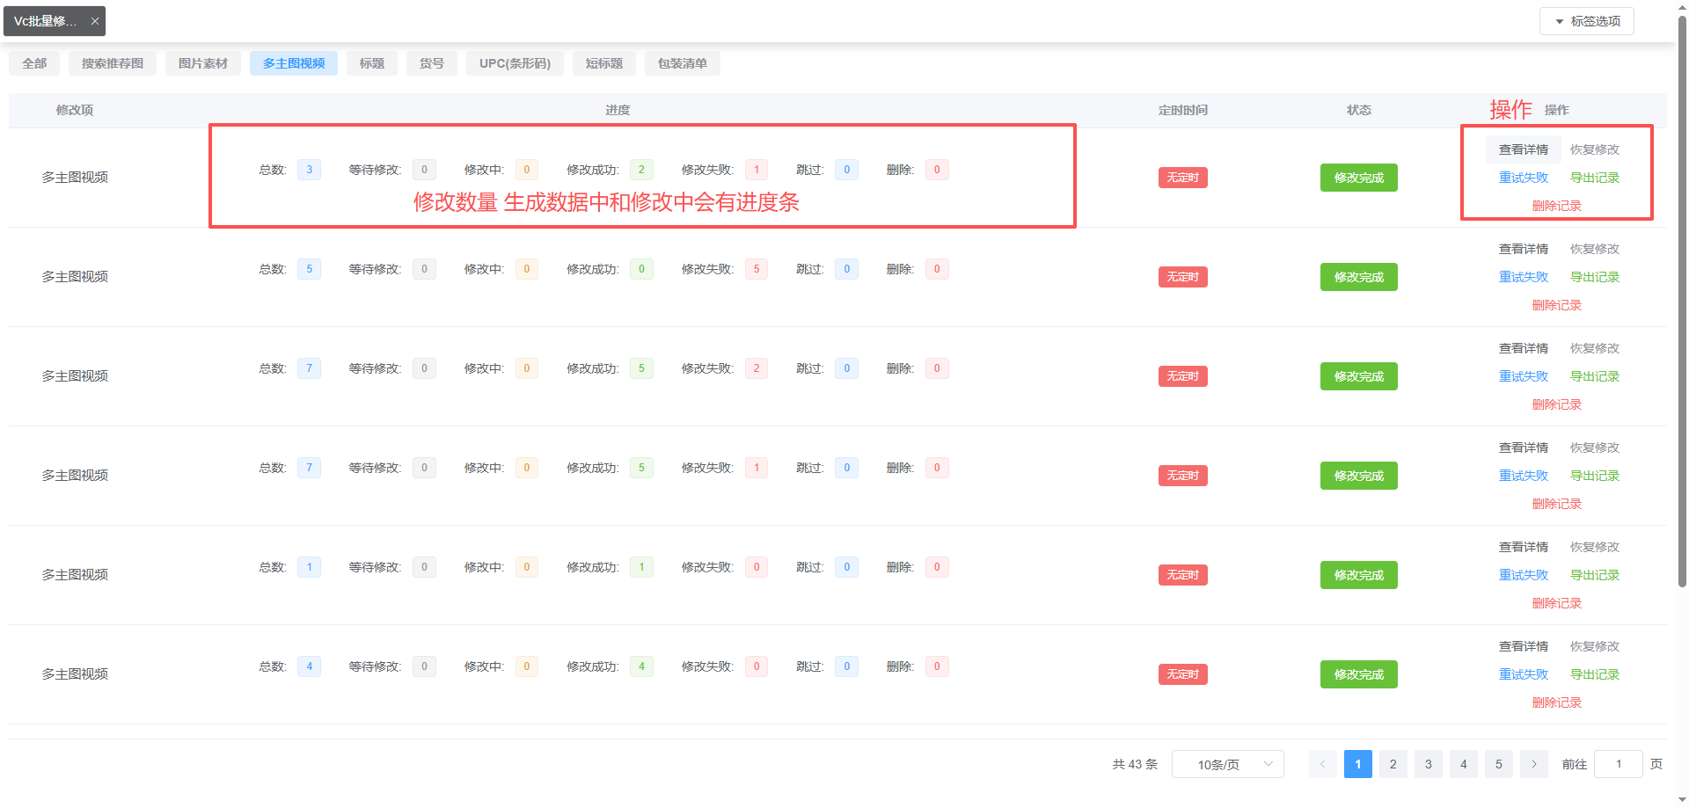The image size is (1689, 808).
Task: Click 重试失败 link in the second row
Action: (1523, 277)
